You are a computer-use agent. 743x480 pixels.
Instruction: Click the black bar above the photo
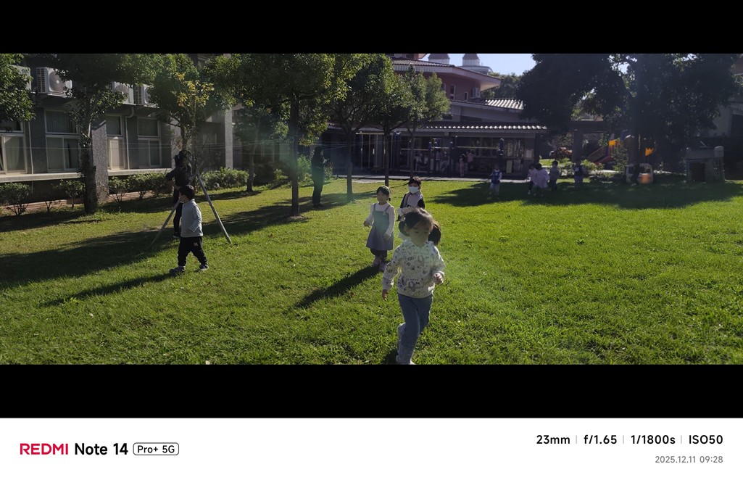[371, 27]
